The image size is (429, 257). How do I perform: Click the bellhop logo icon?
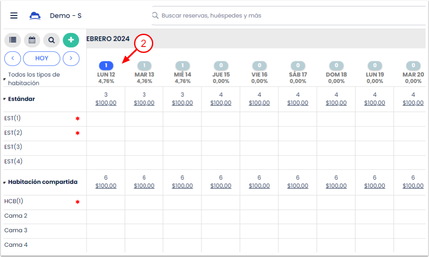point(35,15)
